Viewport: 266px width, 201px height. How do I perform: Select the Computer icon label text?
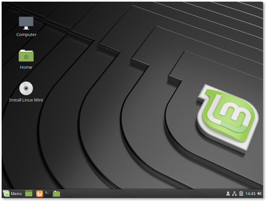pos(26,34)
